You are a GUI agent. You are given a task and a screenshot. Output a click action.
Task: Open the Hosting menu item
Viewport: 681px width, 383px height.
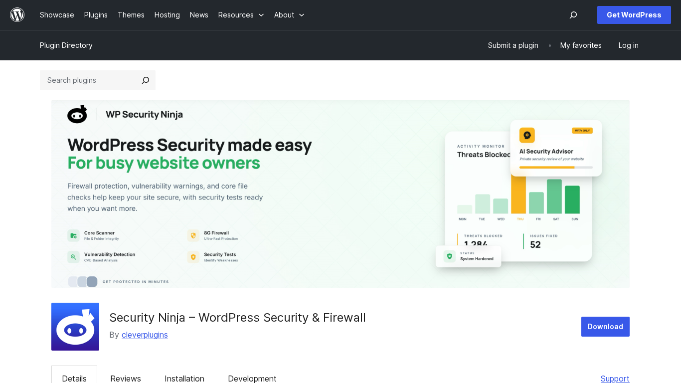167,15
